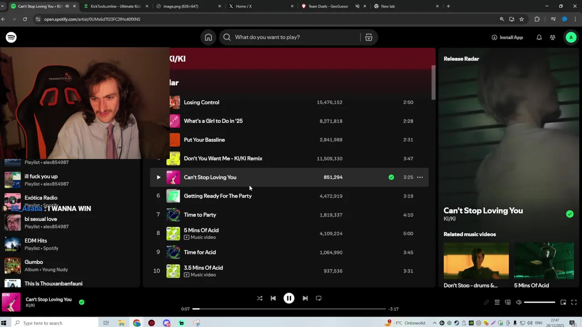Switch to the Team Duels GeoGuessr tab
582x327 pixels.
tap(334, 6)
